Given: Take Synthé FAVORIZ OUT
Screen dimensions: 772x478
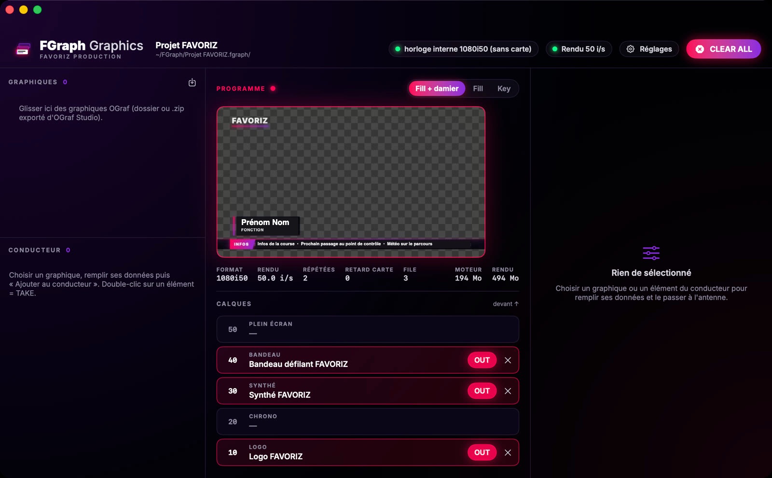Looking at the screenshot, I should point(482,391).
